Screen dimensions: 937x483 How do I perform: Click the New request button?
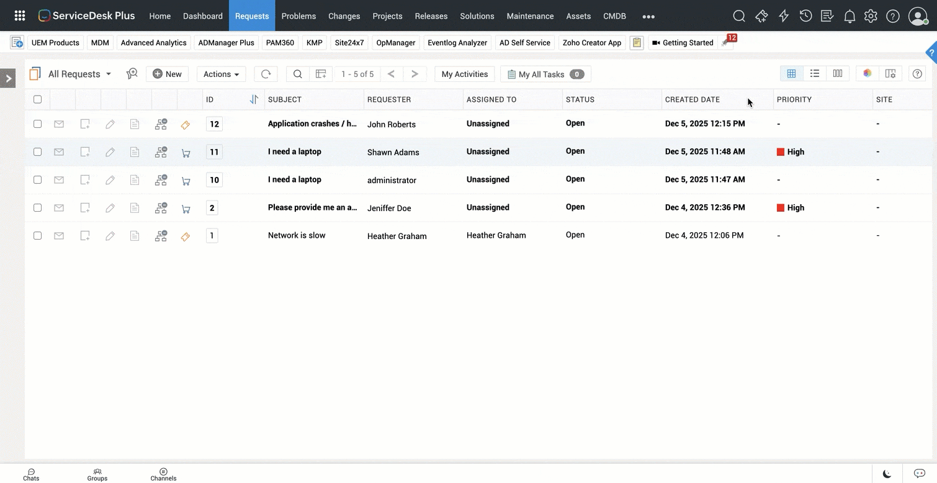tap(168, 74)
